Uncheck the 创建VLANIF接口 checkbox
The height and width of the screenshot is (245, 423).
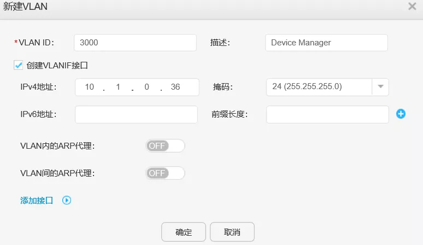click(19, 66)
